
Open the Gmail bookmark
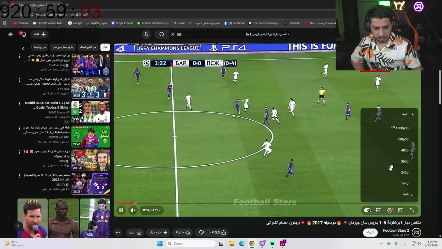178,23
